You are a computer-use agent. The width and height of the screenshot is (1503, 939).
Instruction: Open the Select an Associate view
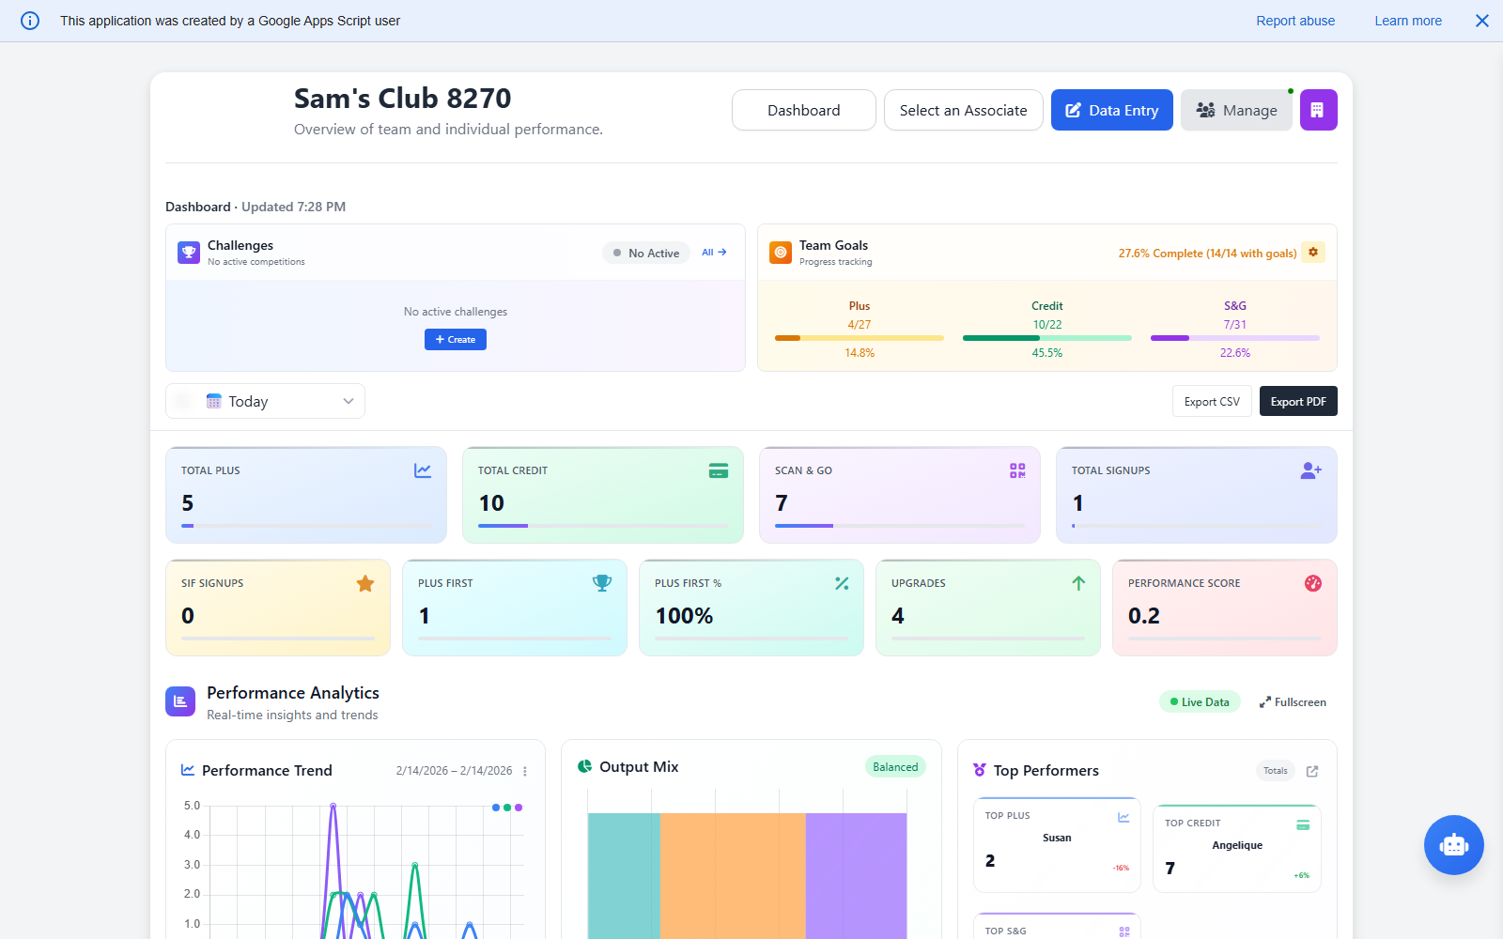click(963, 110)
